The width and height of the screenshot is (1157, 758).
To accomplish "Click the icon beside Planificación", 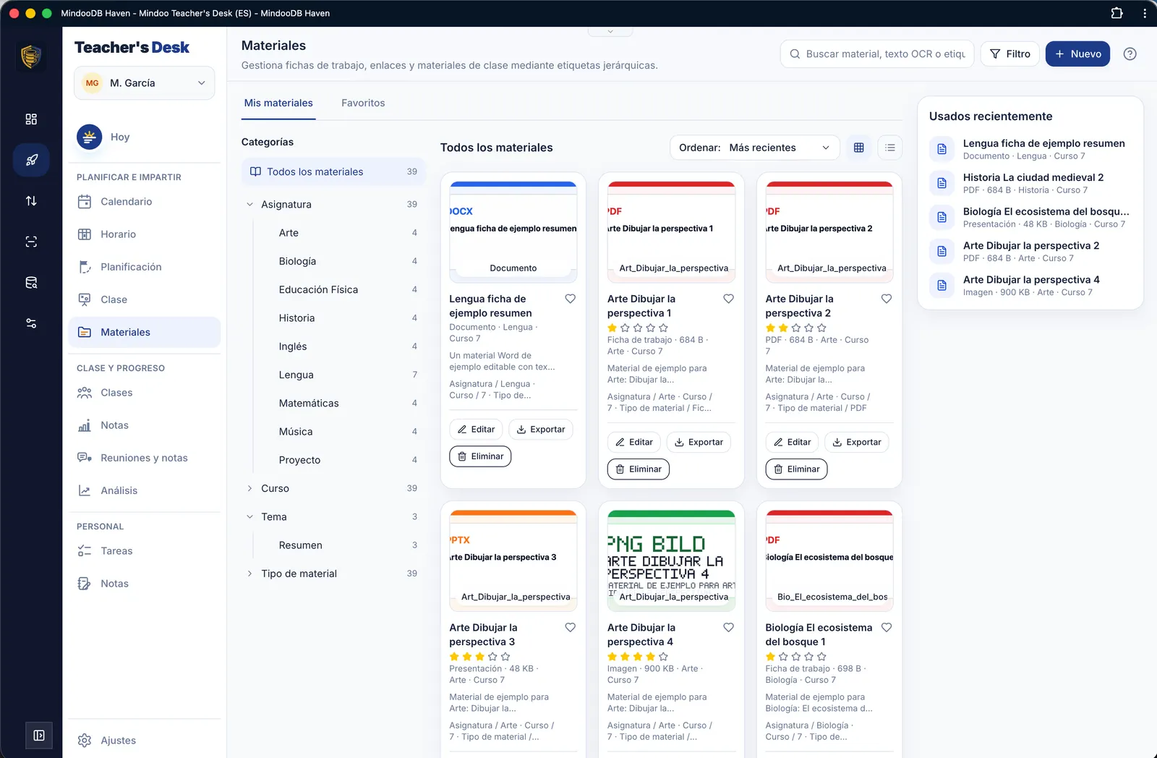I will (85, 267).
